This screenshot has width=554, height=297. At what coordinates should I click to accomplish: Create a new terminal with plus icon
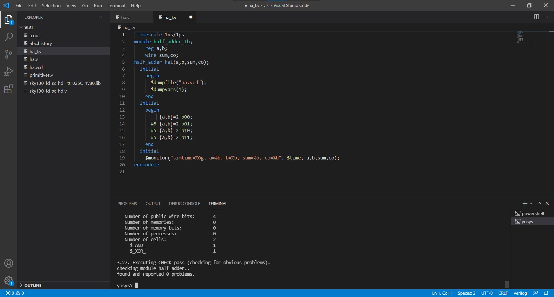(525, 204)
